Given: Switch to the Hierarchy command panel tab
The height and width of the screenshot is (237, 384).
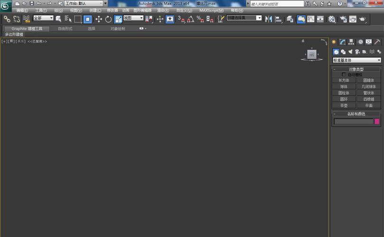Looking at the screenshot, I should pos(351,42).
